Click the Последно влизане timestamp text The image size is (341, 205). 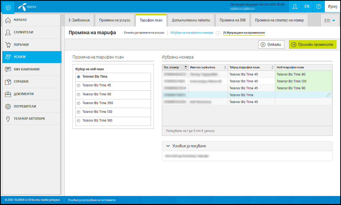257,5
